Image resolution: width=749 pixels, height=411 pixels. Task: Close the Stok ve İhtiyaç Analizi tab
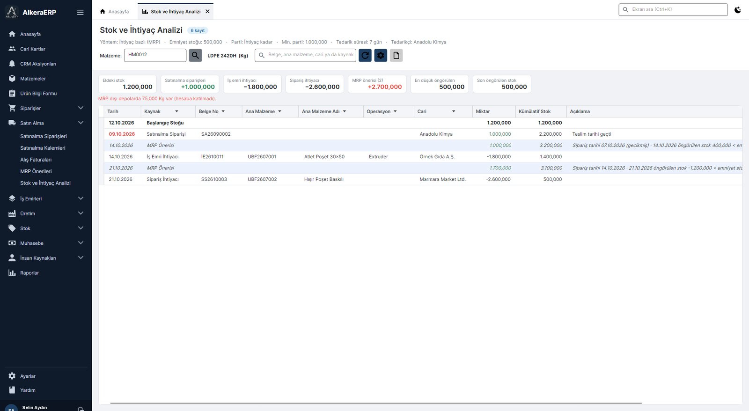(x=207, y=11)
